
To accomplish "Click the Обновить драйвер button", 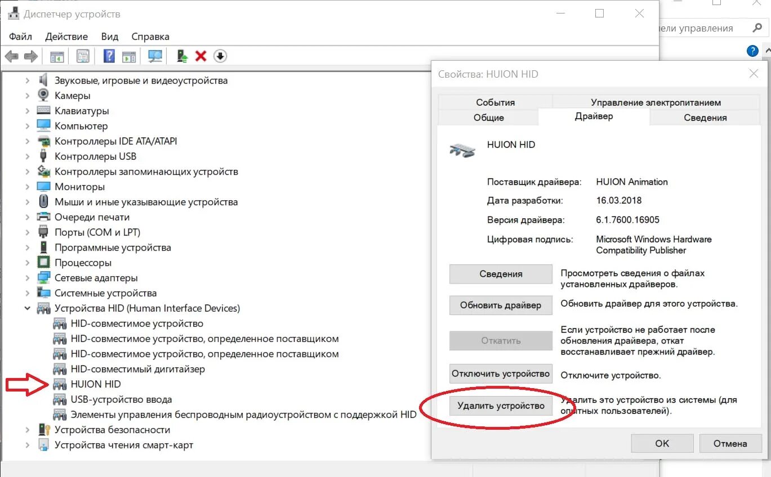I will [501, 305].
